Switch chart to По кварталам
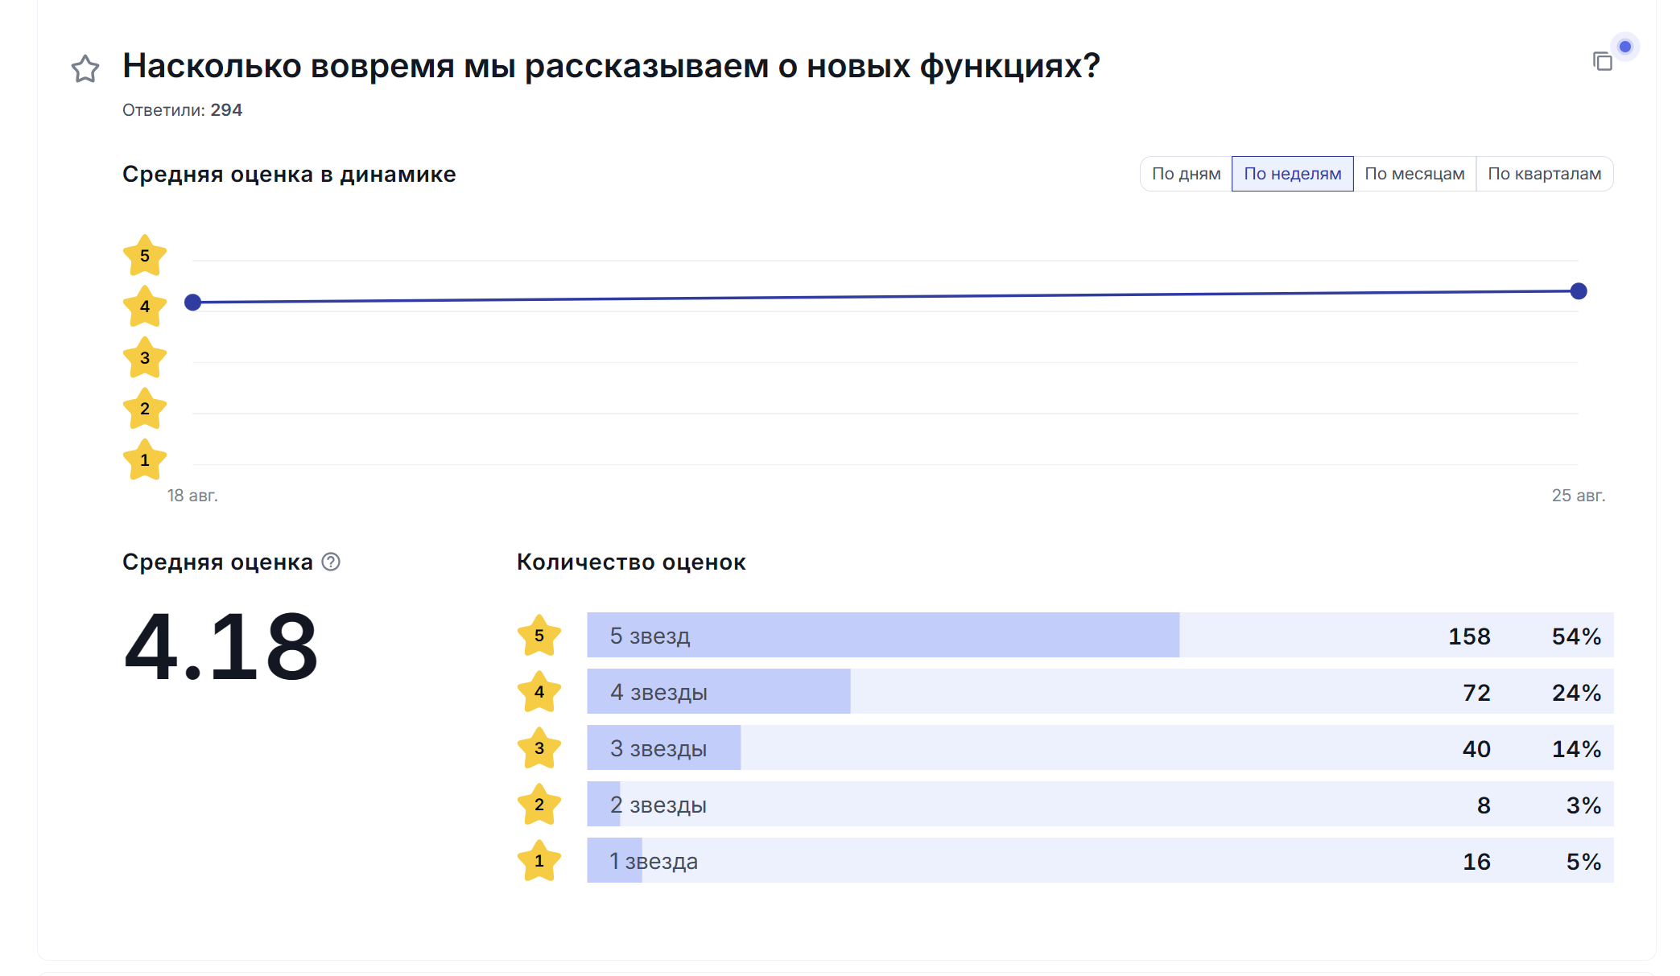Viewport: 1680px width, 976px height. [x=1544, y=174]
